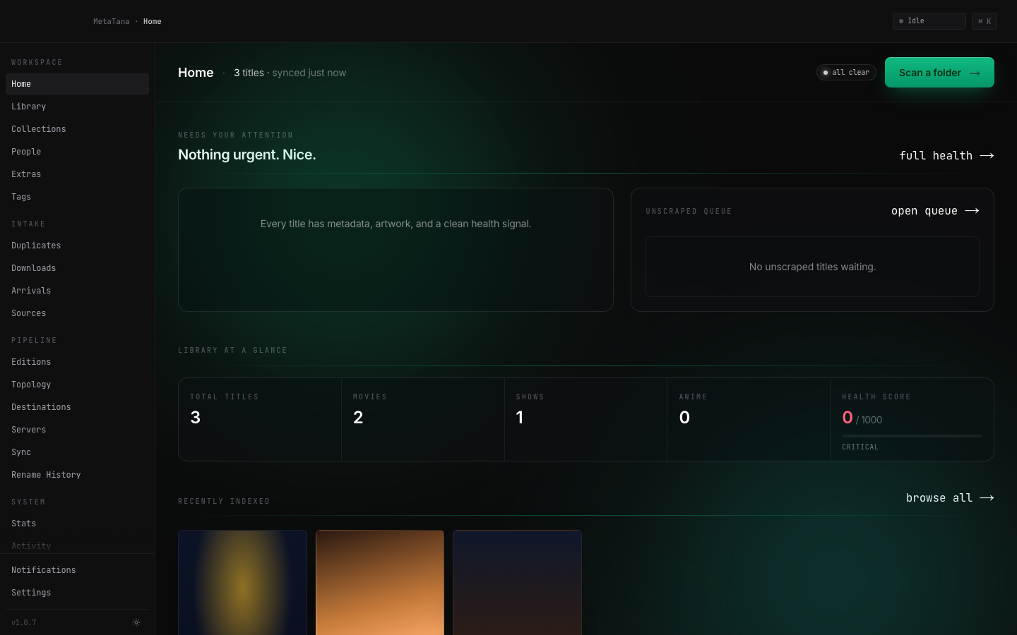
Task: Follow the browse all link
Action: [950, 497]
